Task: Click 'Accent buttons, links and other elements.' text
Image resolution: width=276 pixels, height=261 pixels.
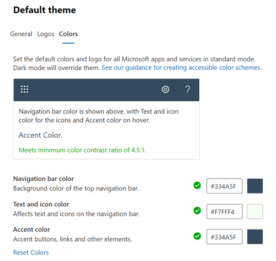Action: point(72,239)
